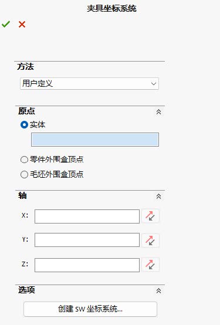220x325 pixels.
Task: Click the 创建 SW 坐标系统 button
Action: 90,309
